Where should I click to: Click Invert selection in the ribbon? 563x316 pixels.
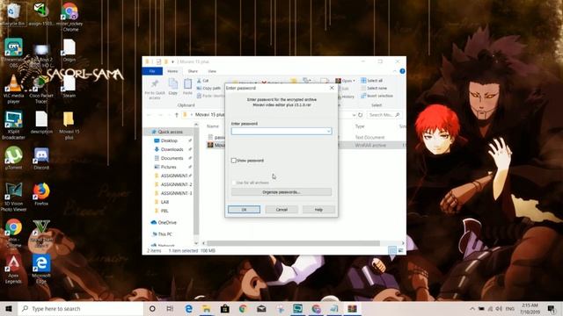[x=377, y=96]
